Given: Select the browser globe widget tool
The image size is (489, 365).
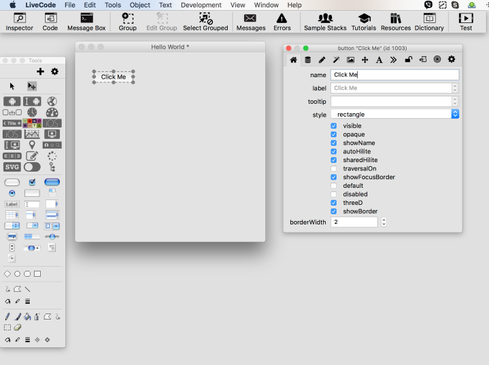Looking at the screenshot, I should point(52,102).
